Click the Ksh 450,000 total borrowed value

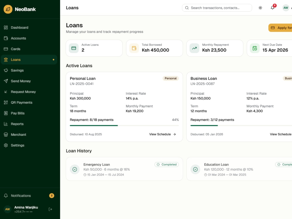[x=156, y=50]
